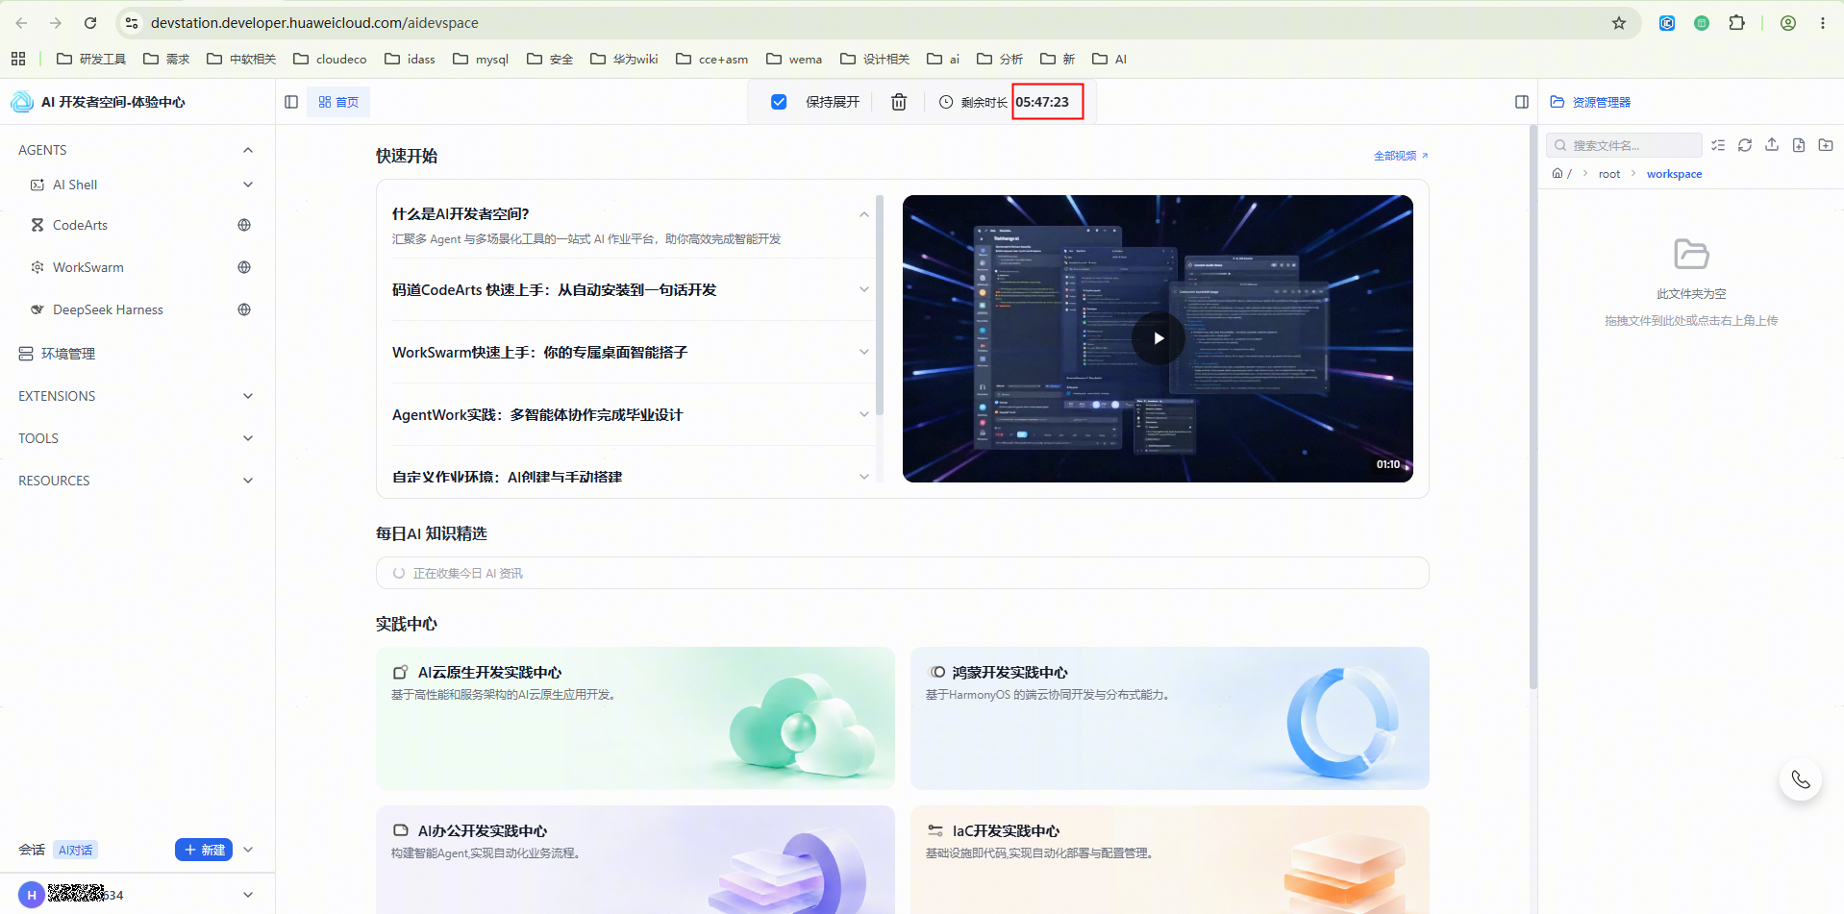Open the apps grid in bookmarks bar
This screenshot has height=914, width=1844.
(18, 59)
